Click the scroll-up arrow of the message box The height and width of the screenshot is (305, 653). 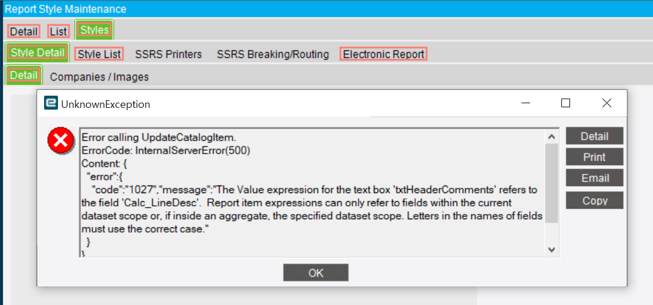552,137
